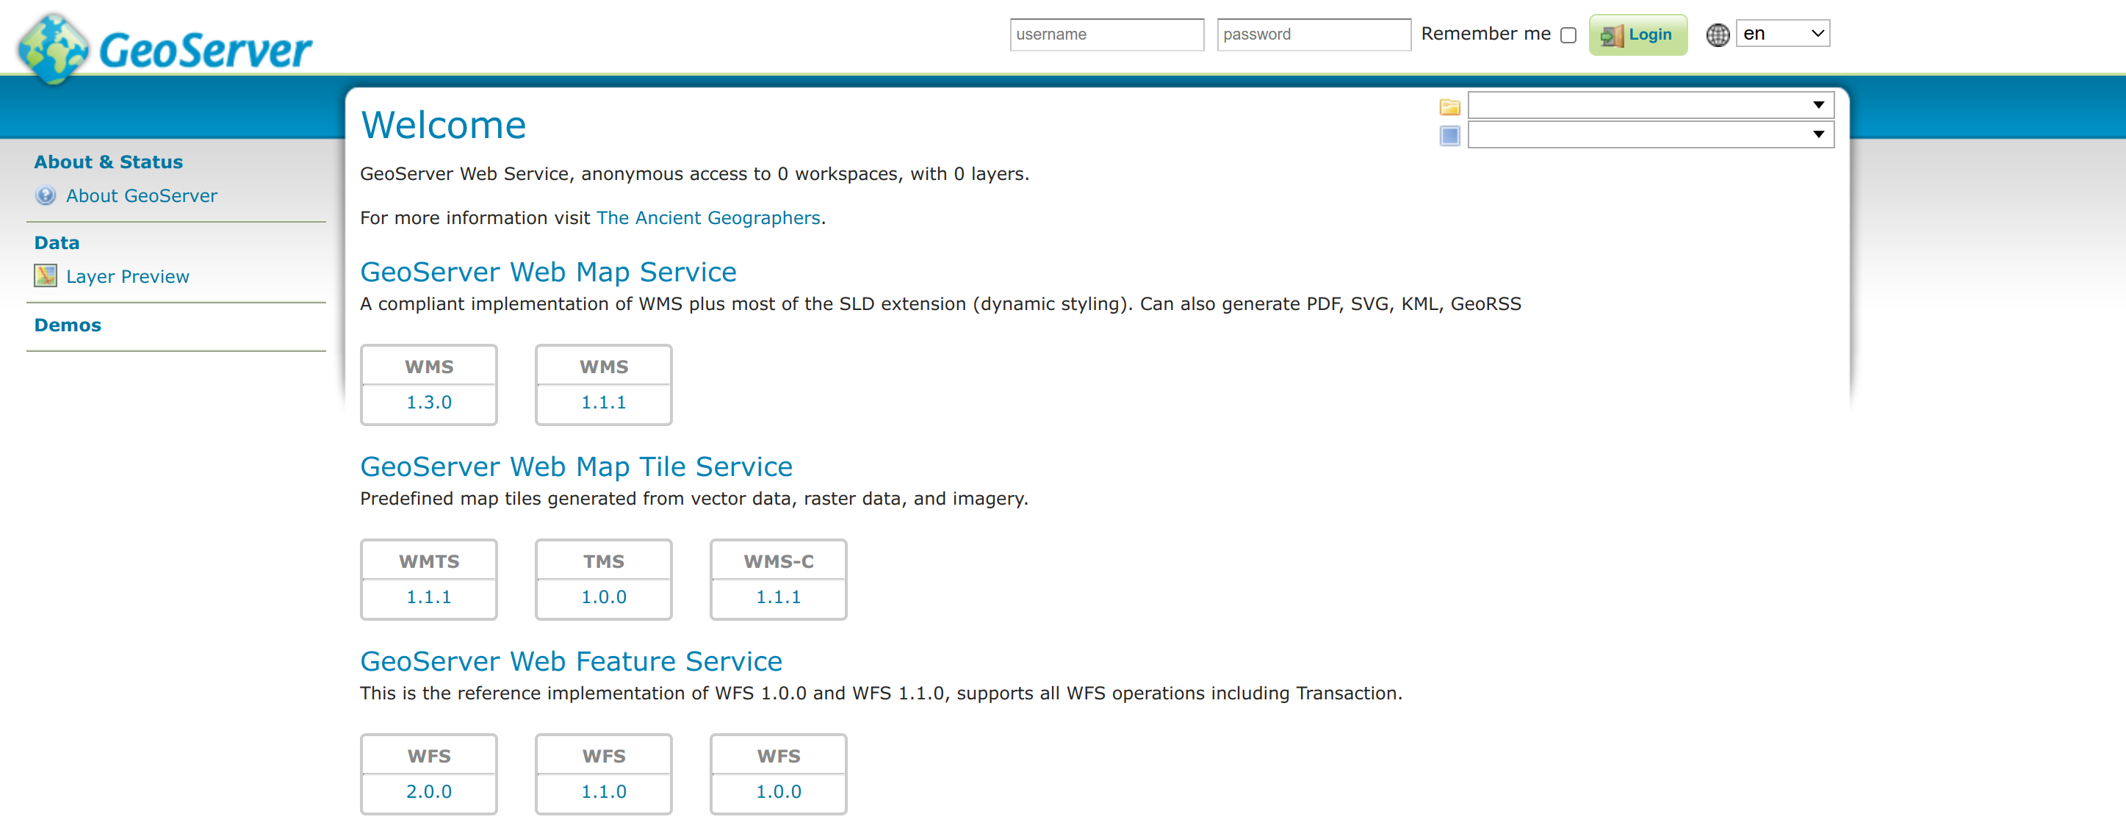The height and width of the screenshot is (825, 2126).
Task: Expand the layer selection dropdown
Action: point(1651,134)
